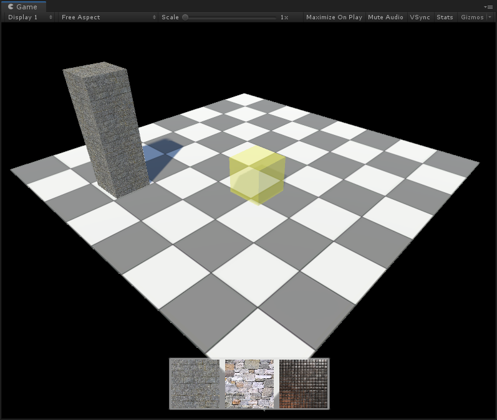Toggle Mute Audio

point(385,17)
